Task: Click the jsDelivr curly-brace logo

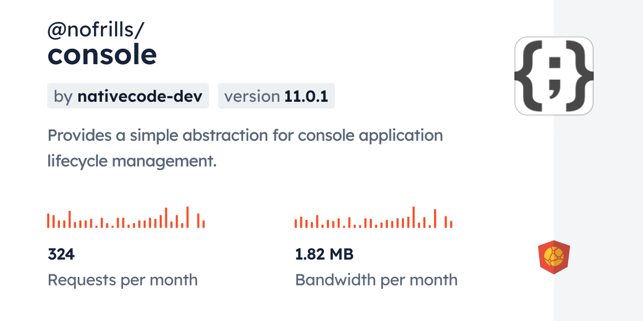Action: point(554,75)
